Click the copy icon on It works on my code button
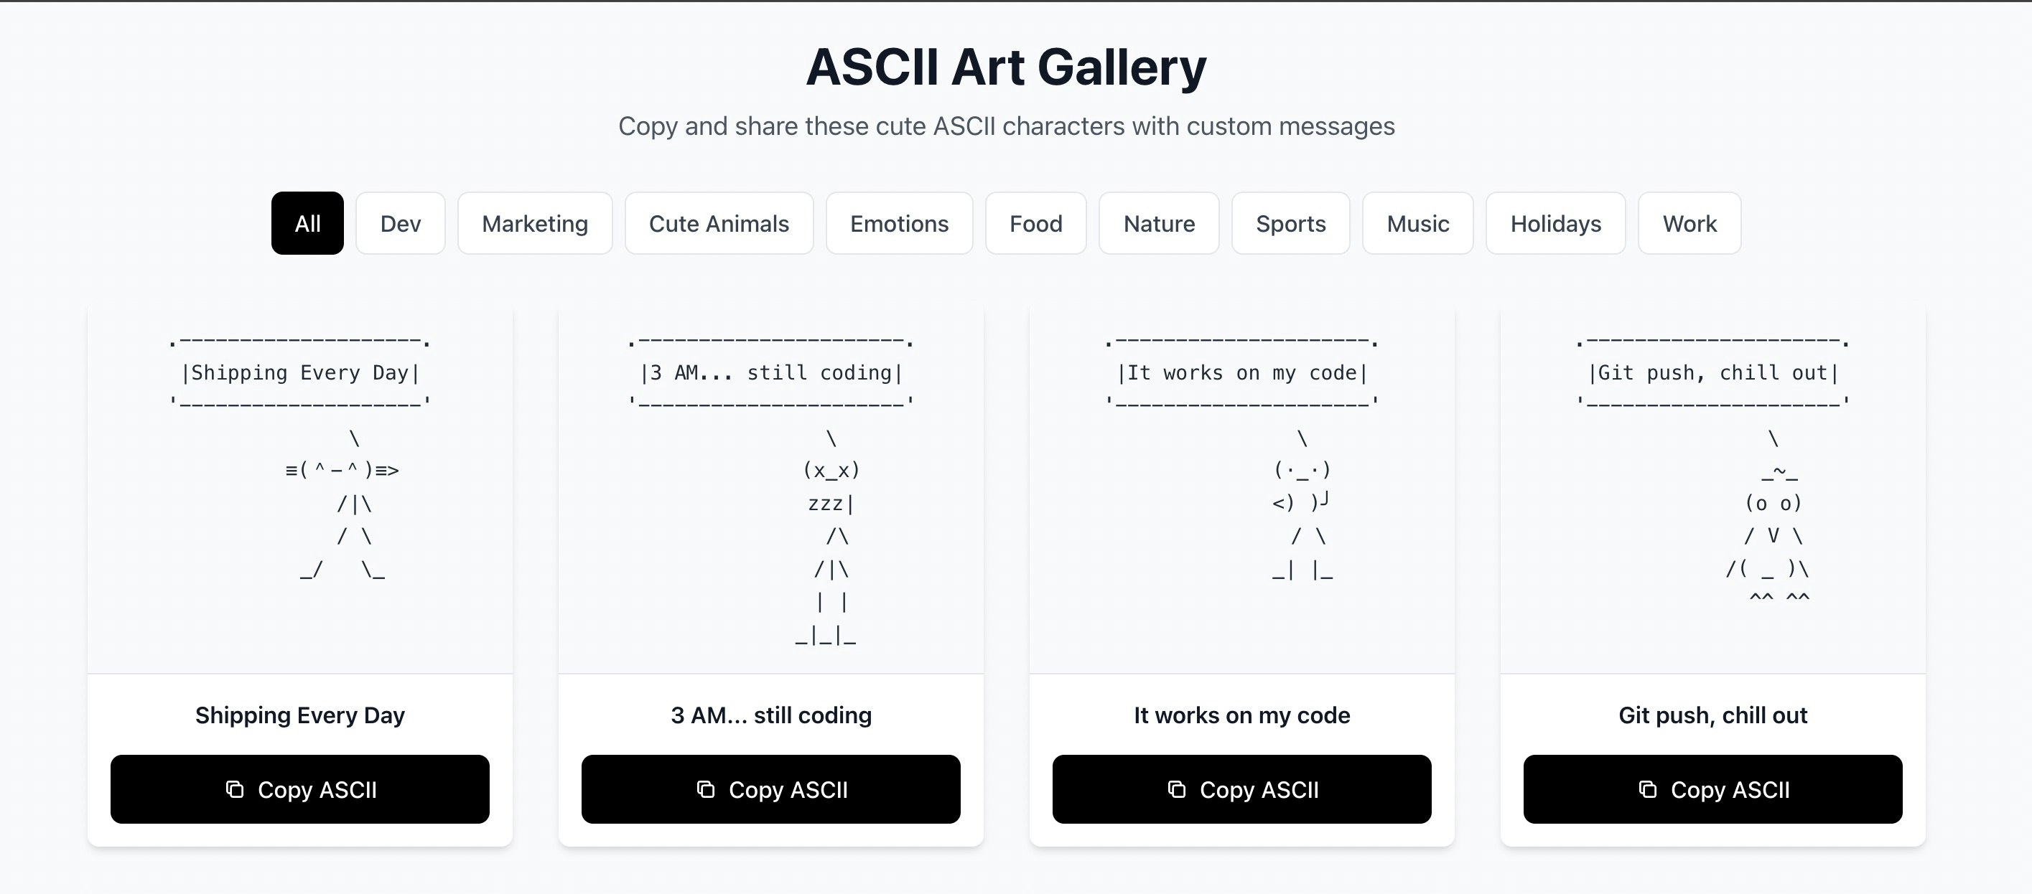Image resolution: width=2032 pixels, height=894 pixels. pos(1176,789)
